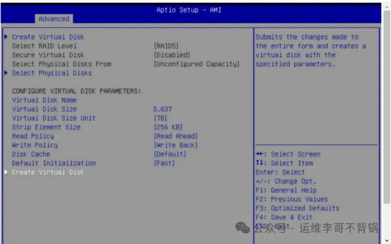Viewport: 391px width, 244px height.
Task: Select the Virtual Disk Size label
Action: tap(44, 109)
